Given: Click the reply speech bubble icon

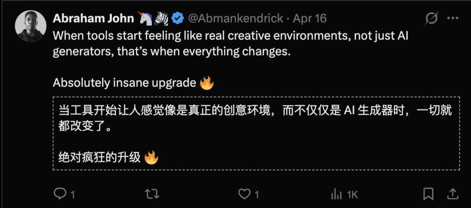Looking at the screenshot, I should coord(59,194).
